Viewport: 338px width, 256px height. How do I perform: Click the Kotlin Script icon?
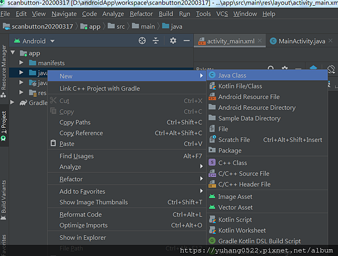pos(212,219)
